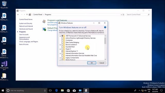Enable Guarded Host checkbox
Image resolution: width=165 pixels, height=93 pixels.
click(62, 47)
